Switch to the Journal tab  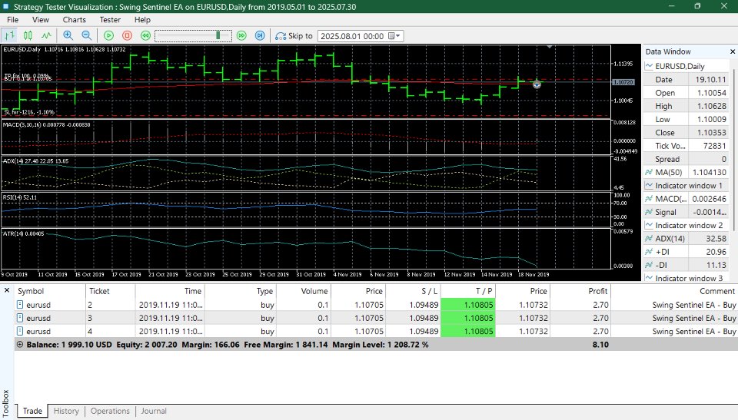tap(154, 411)
